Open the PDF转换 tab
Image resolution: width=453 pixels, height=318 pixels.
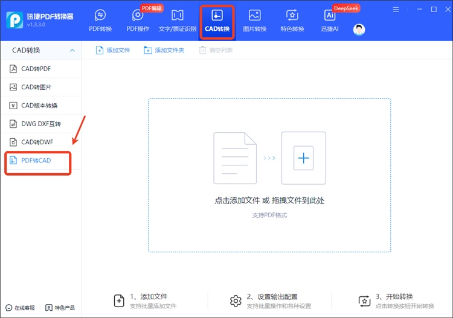[100, 21]
